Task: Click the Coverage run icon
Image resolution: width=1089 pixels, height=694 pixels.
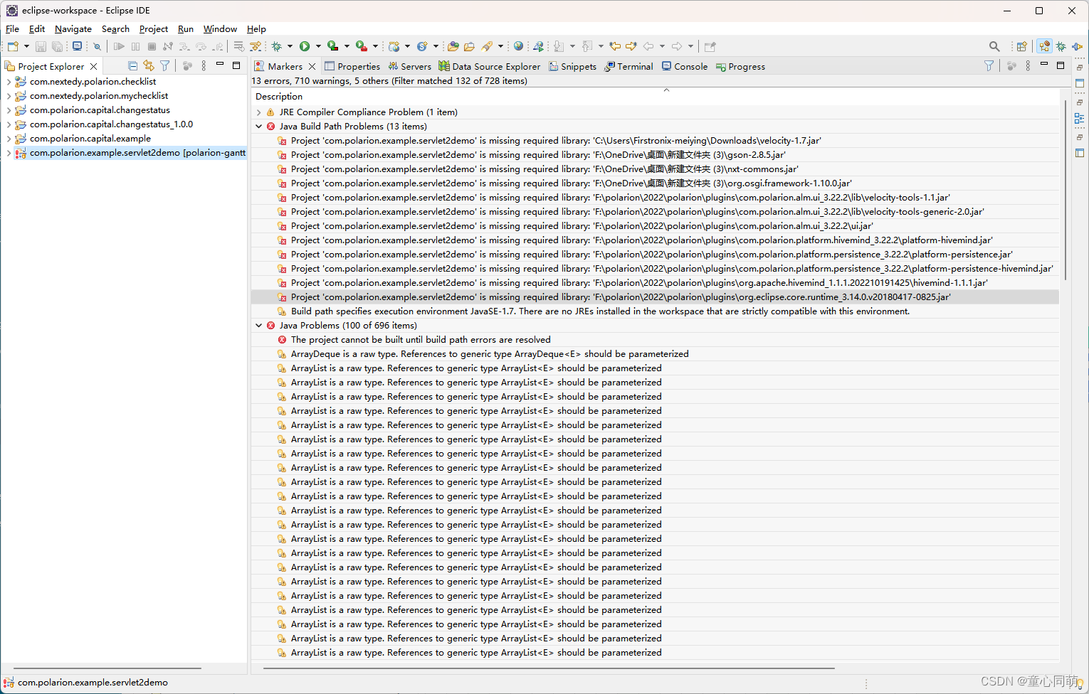Action: coord(332,46)
